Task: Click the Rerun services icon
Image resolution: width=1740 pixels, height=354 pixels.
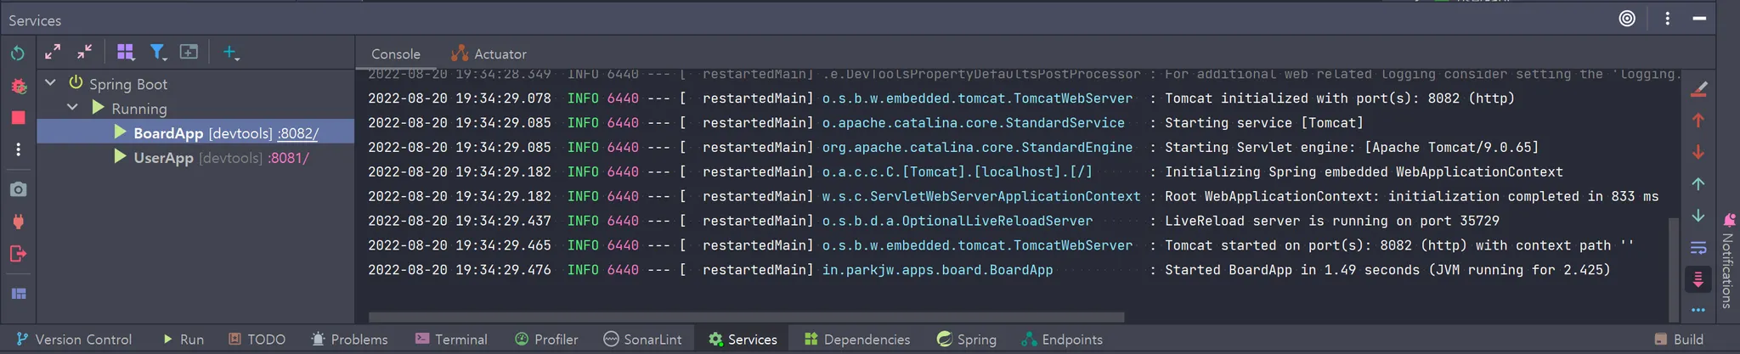Action: 18,53
